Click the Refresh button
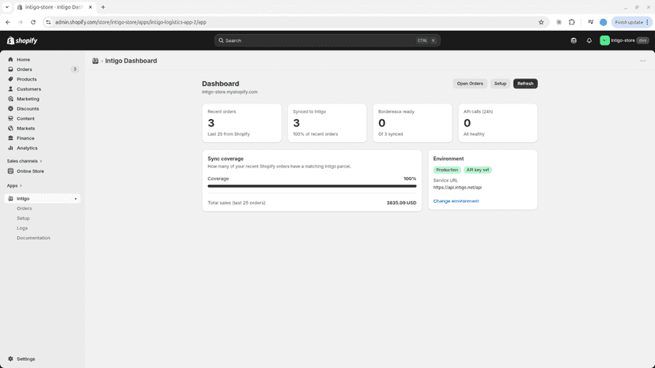The width and height of the screenshot is (655, 368). tap(525, 84)
